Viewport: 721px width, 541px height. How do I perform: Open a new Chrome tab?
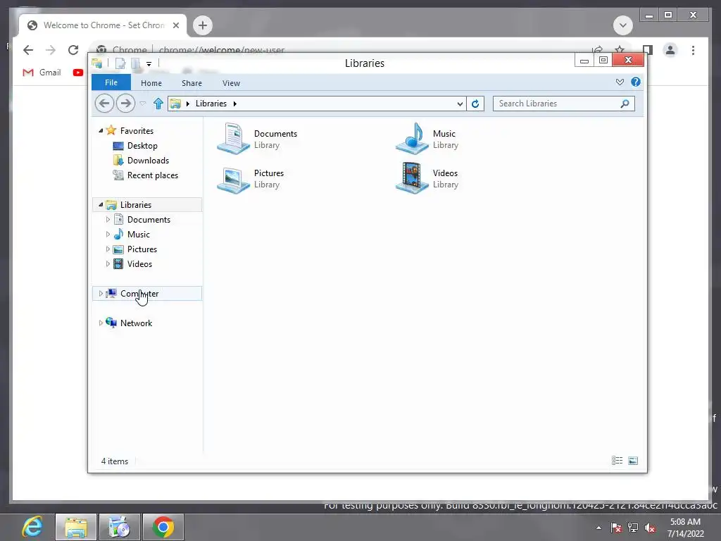(x=203, y=25)
